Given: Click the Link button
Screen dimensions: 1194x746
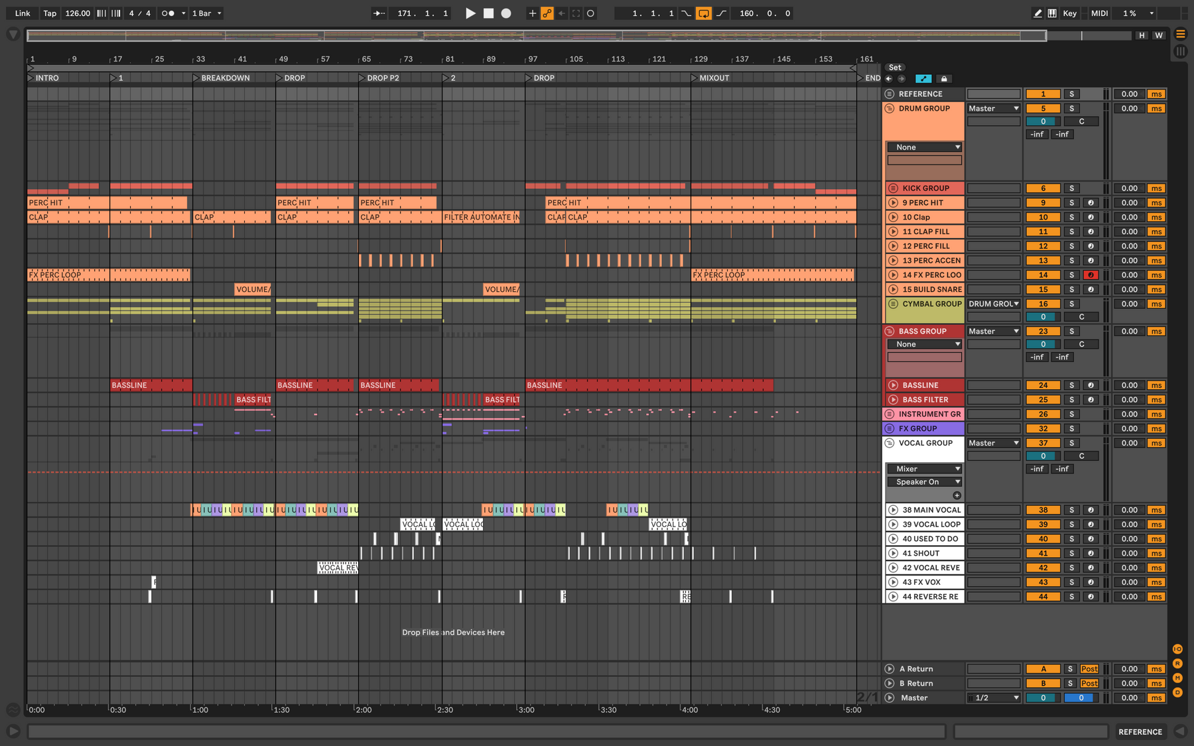Looking at the screenshot, I should [x=23, y=13].
